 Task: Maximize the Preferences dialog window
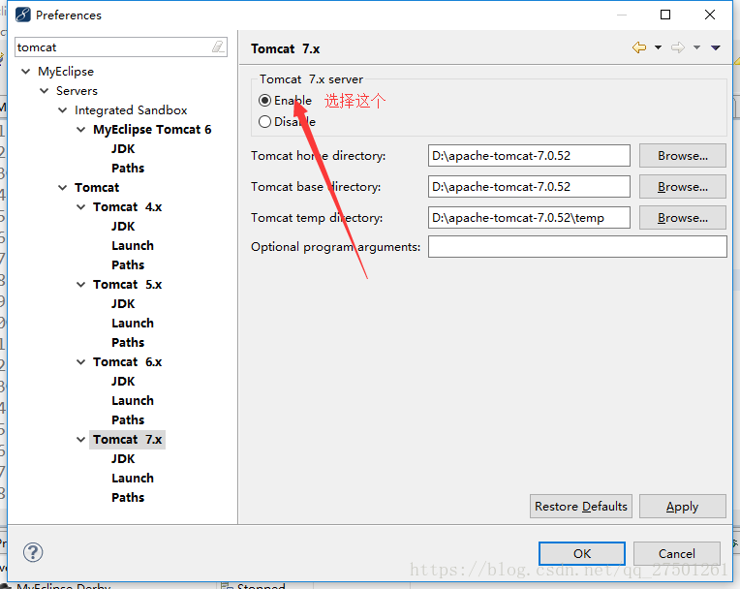coord(665,15)
